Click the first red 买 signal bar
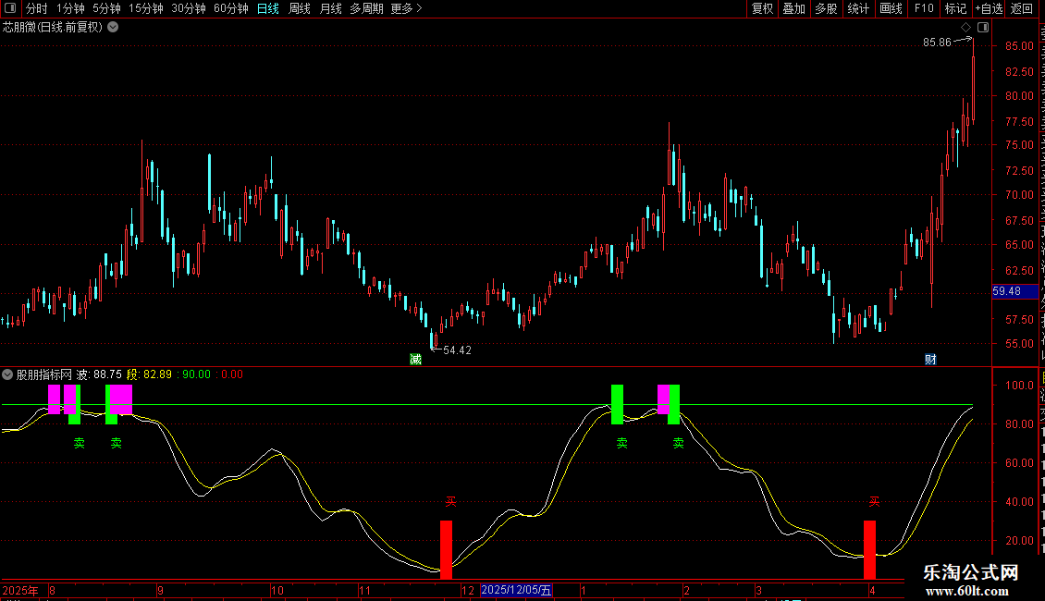 click(x=447, y=549)
